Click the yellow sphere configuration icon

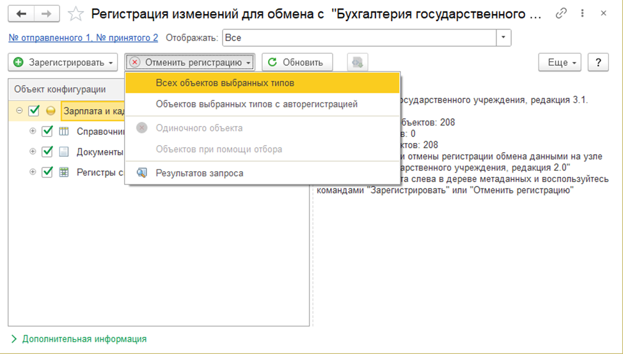(x=51, y=111)
